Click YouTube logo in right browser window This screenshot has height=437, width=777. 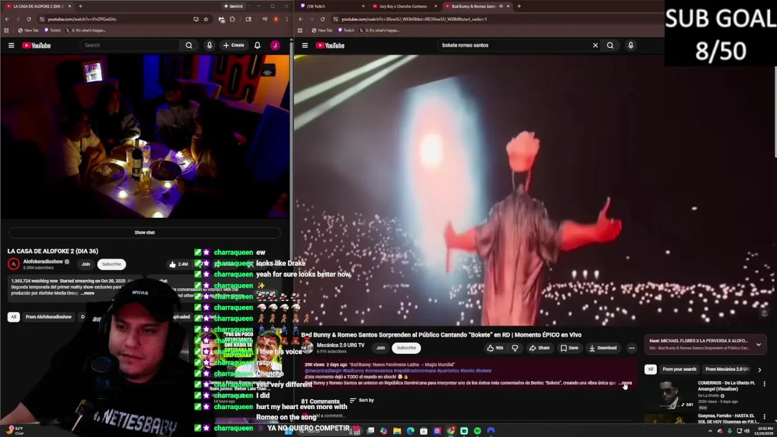click(x=330, y=46)
